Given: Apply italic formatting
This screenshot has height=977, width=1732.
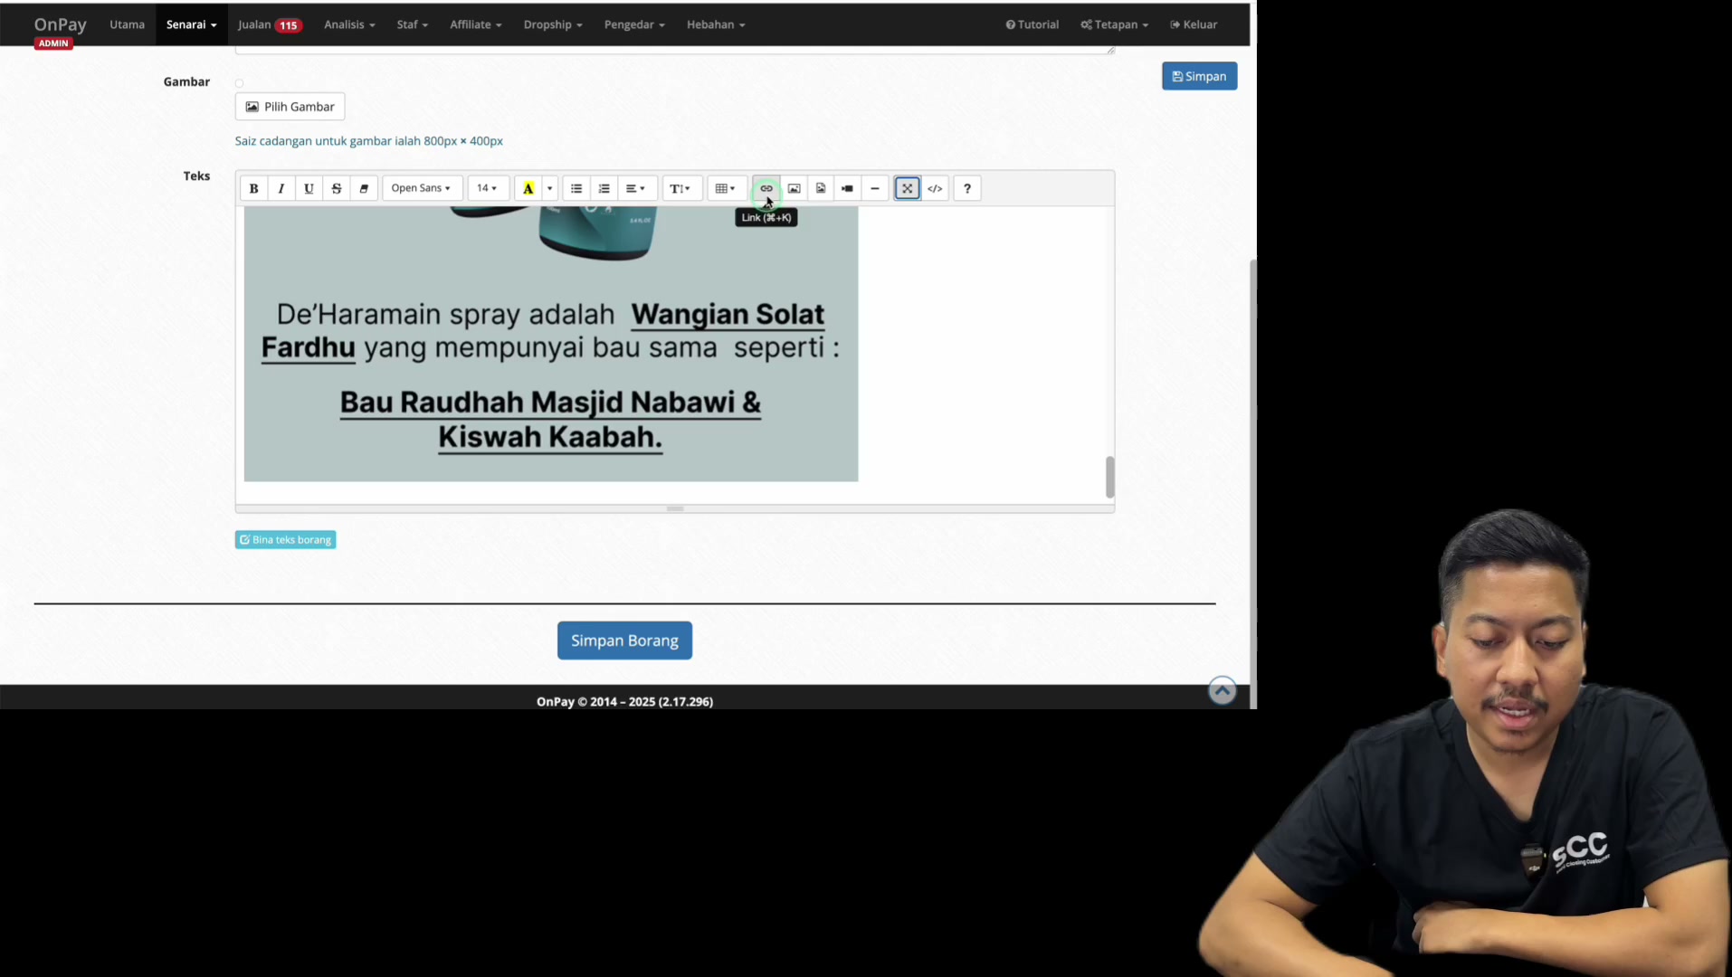Looking at the screenshot, I should pos(281,188).
